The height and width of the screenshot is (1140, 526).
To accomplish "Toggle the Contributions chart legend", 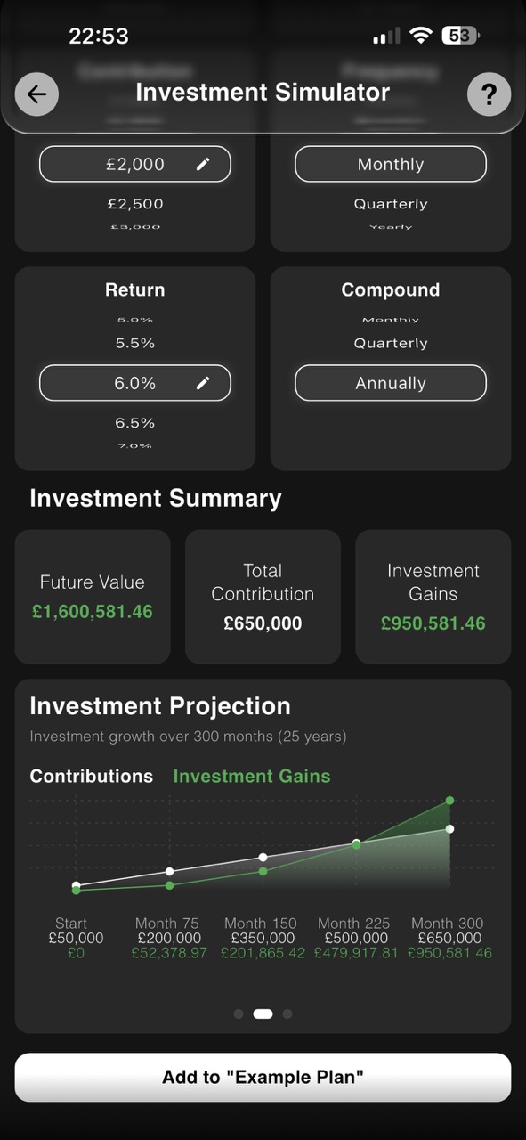I will click(91, 776).
